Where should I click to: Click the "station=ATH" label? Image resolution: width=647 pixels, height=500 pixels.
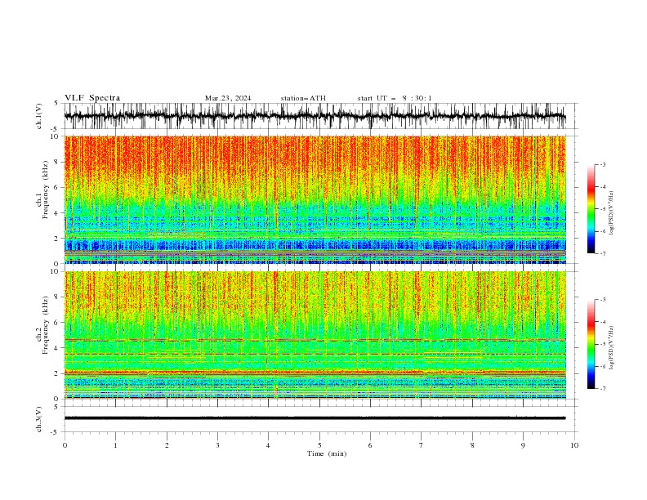(x=303, y=98)
